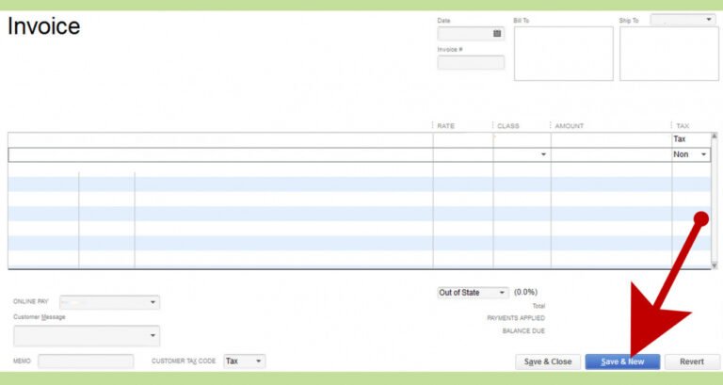Expand the Out of State tax dropdown
Viewport: 723px width, 385px height.
click(502, 293)
